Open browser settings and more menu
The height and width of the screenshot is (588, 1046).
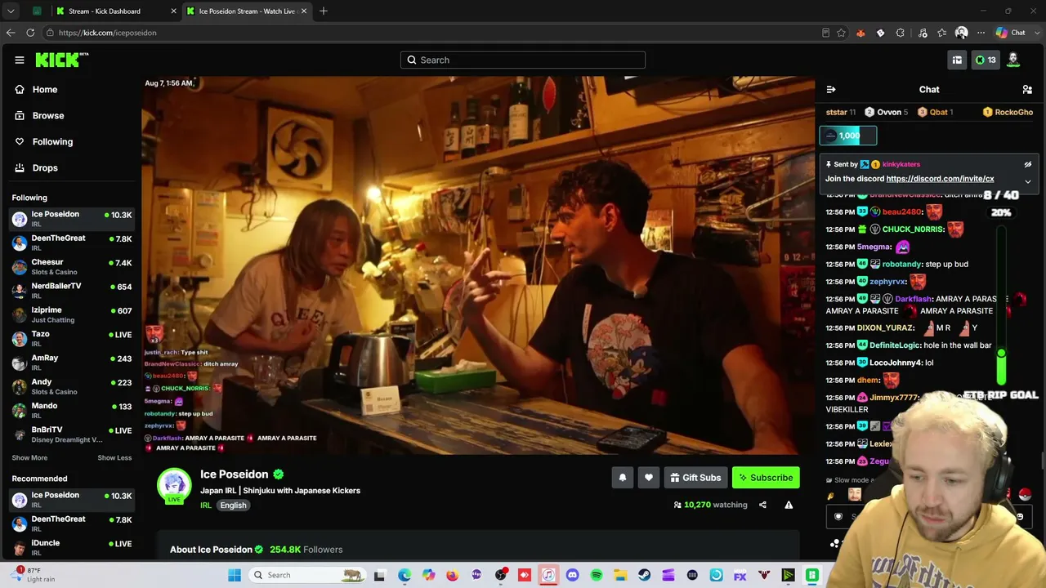click(981, 33)
